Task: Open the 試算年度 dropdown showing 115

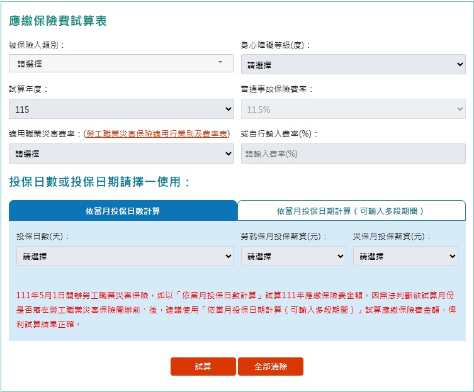Action: click(121, 109)
